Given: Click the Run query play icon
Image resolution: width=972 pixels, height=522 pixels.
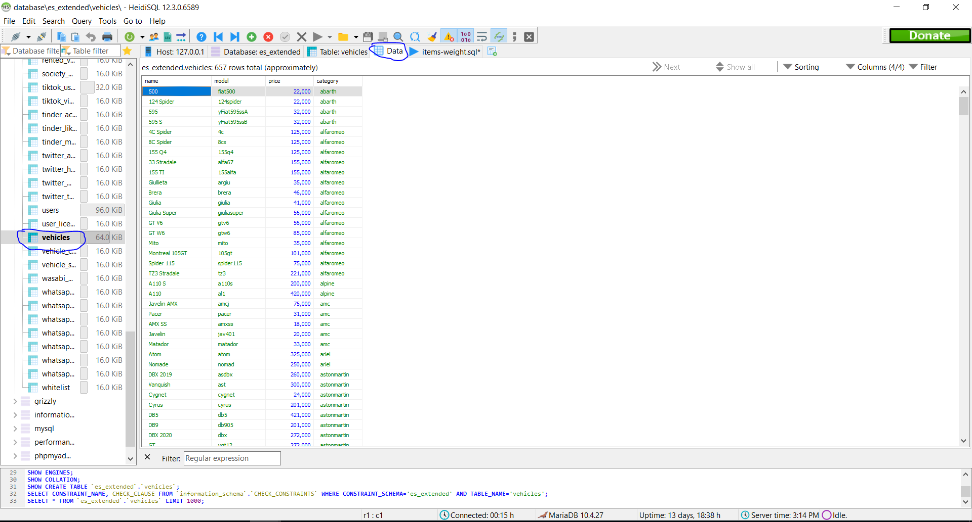Looking at the screenshot, I should pyautogui.click(x=317, y=36).
